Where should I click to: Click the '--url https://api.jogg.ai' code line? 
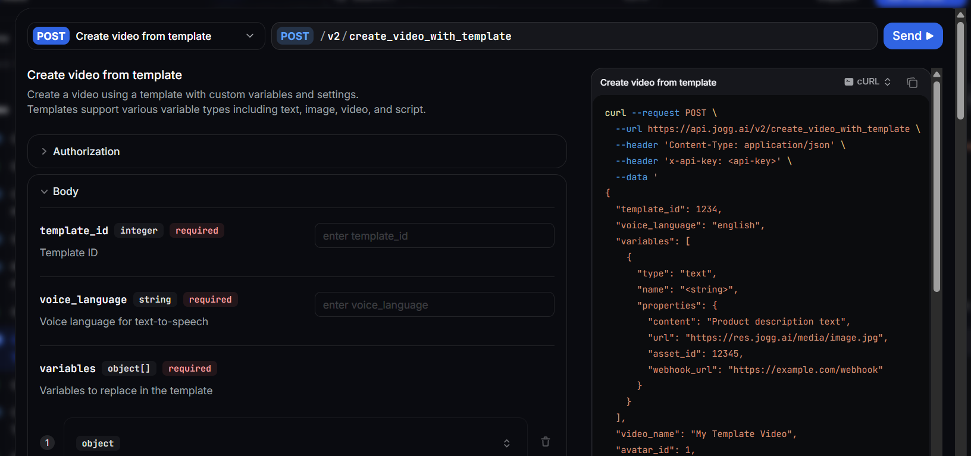(768, 129)
